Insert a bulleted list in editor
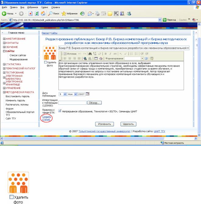 coord(136,54)
